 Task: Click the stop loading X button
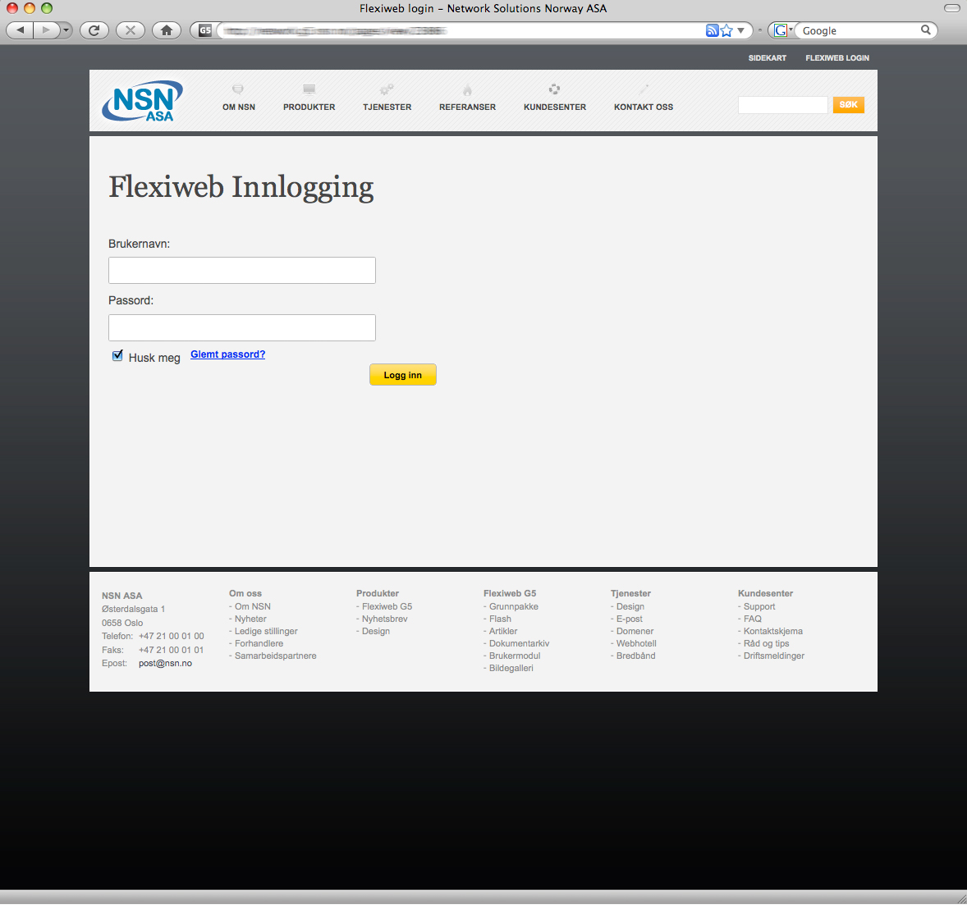click(130, 30)
